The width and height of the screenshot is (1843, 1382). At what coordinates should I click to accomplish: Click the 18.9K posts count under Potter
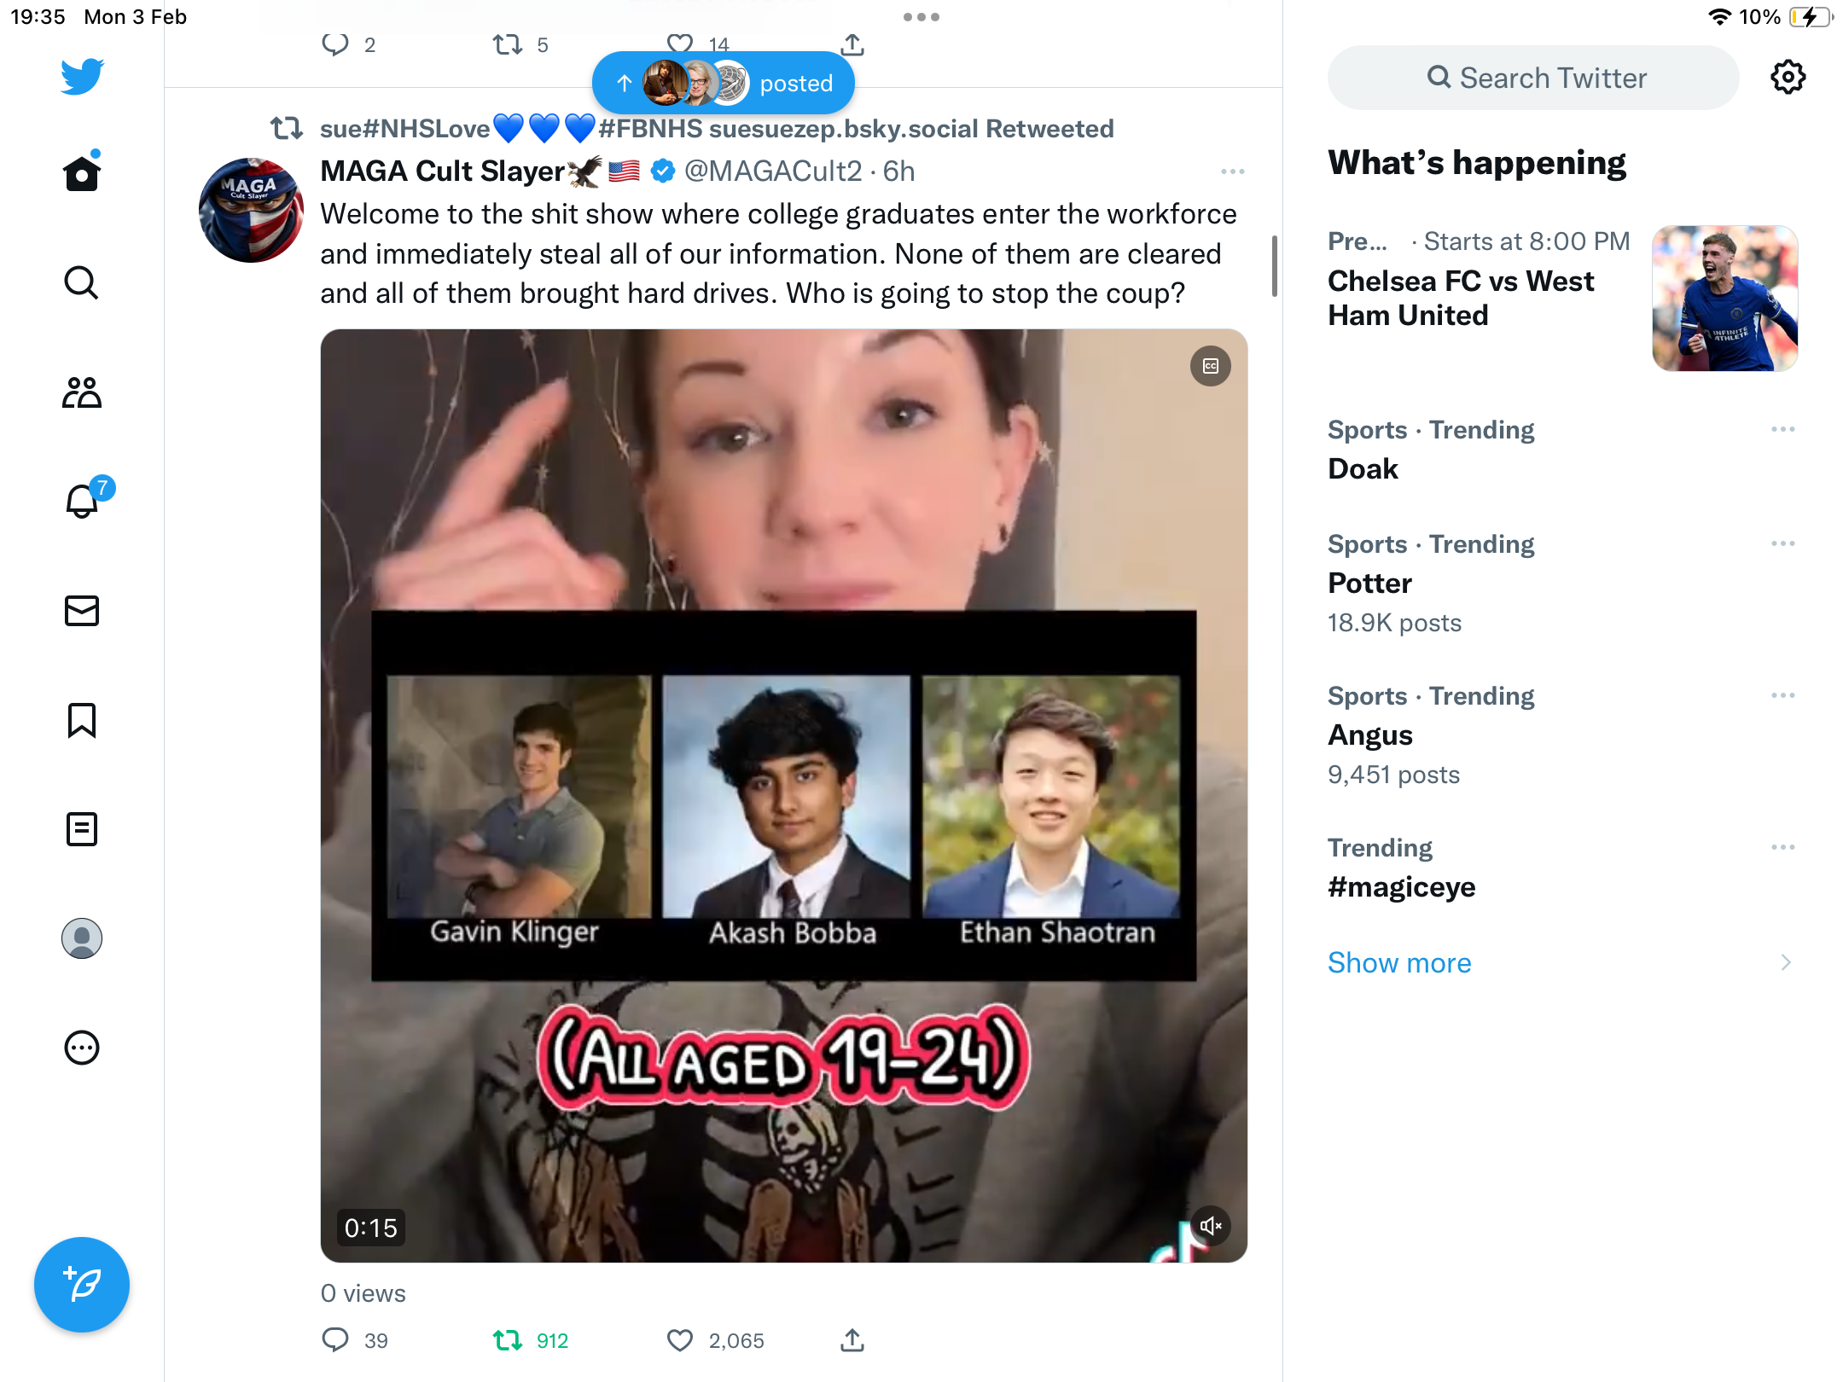click(x=1394, y=623)
